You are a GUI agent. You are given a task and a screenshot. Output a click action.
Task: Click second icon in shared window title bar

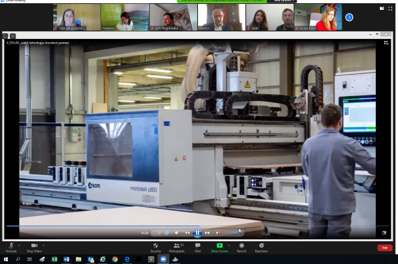(x=13, y=36)
